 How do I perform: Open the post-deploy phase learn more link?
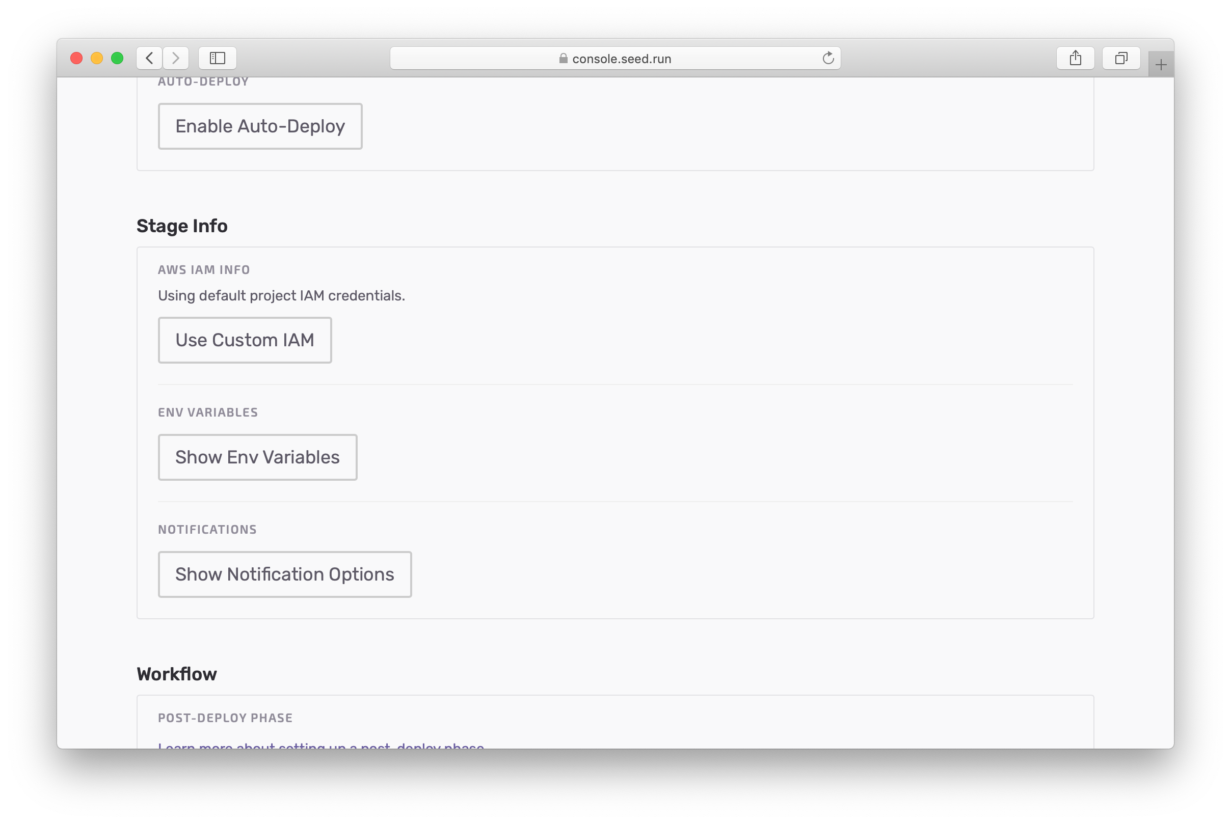click(320, 745)
